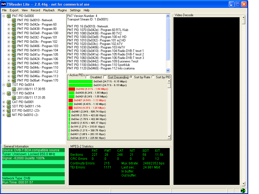Click the icon beside Program 112 PMT

coord(14,72)
